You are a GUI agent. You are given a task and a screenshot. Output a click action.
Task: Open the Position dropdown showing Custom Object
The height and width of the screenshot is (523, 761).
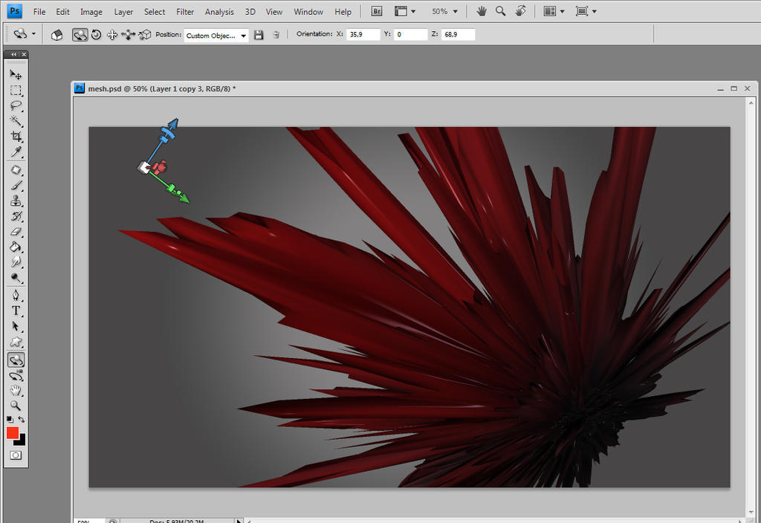(x=216, y=36)
